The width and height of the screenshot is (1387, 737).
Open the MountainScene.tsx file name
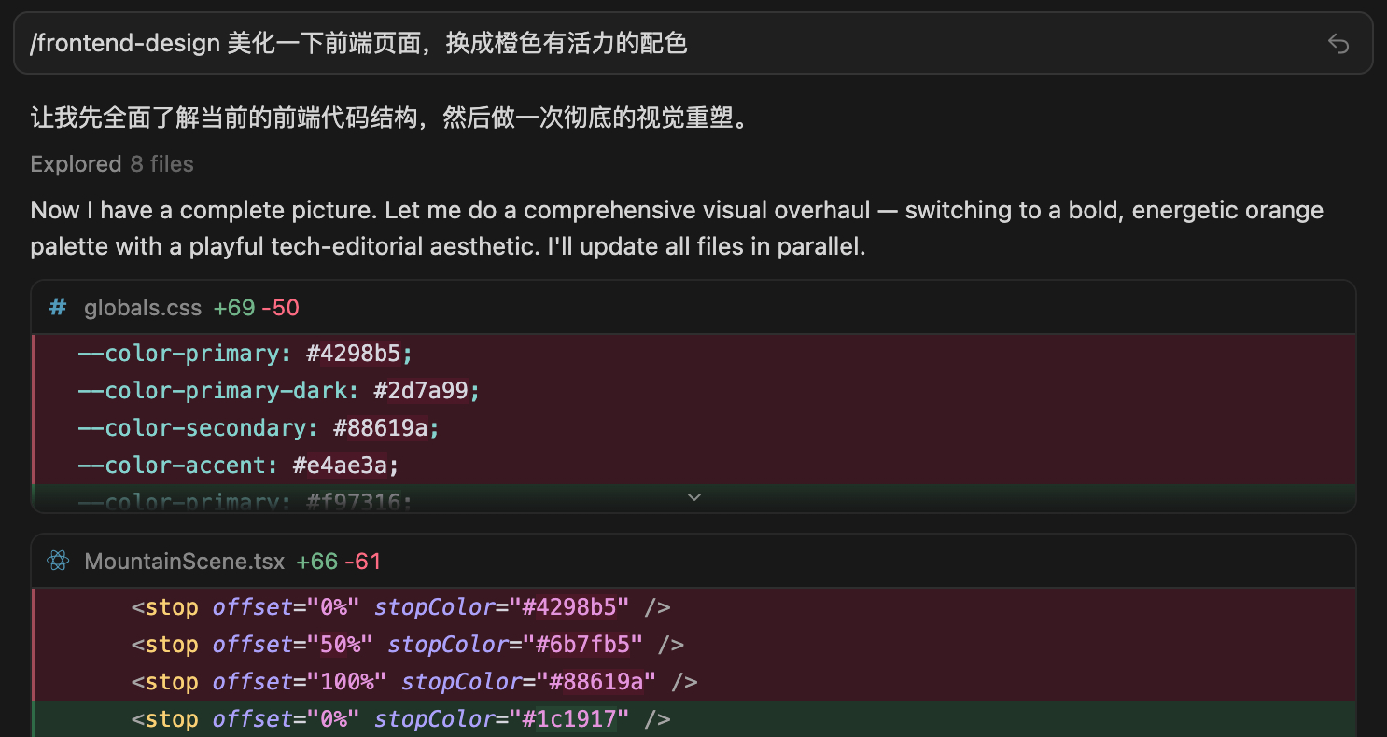coord(184,562)
